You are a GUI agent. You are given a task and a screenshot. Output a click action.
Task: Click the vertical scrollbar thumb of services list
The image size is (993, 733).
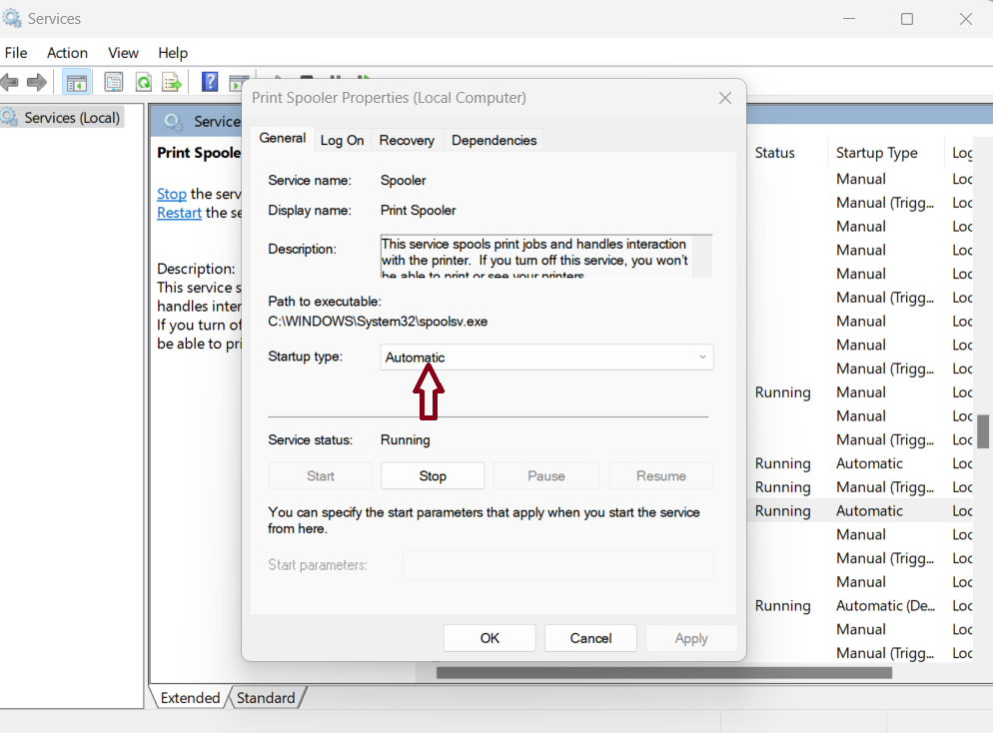[983, 431]
